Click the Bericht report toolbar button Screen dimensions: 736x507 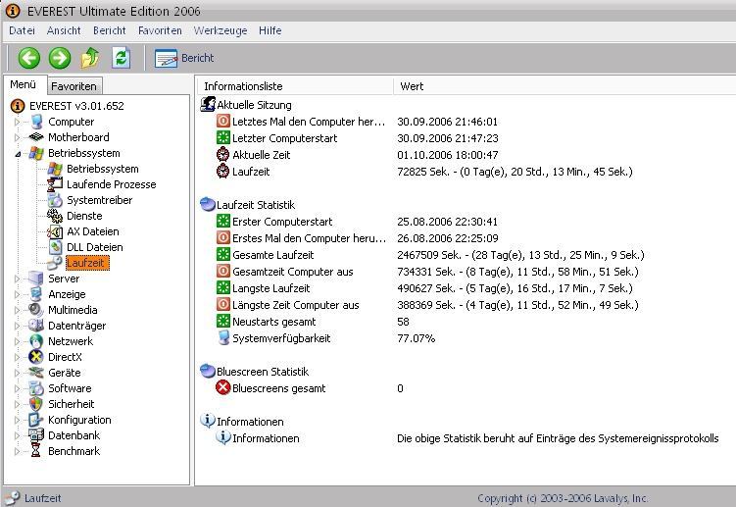click(x=184, y=58)
